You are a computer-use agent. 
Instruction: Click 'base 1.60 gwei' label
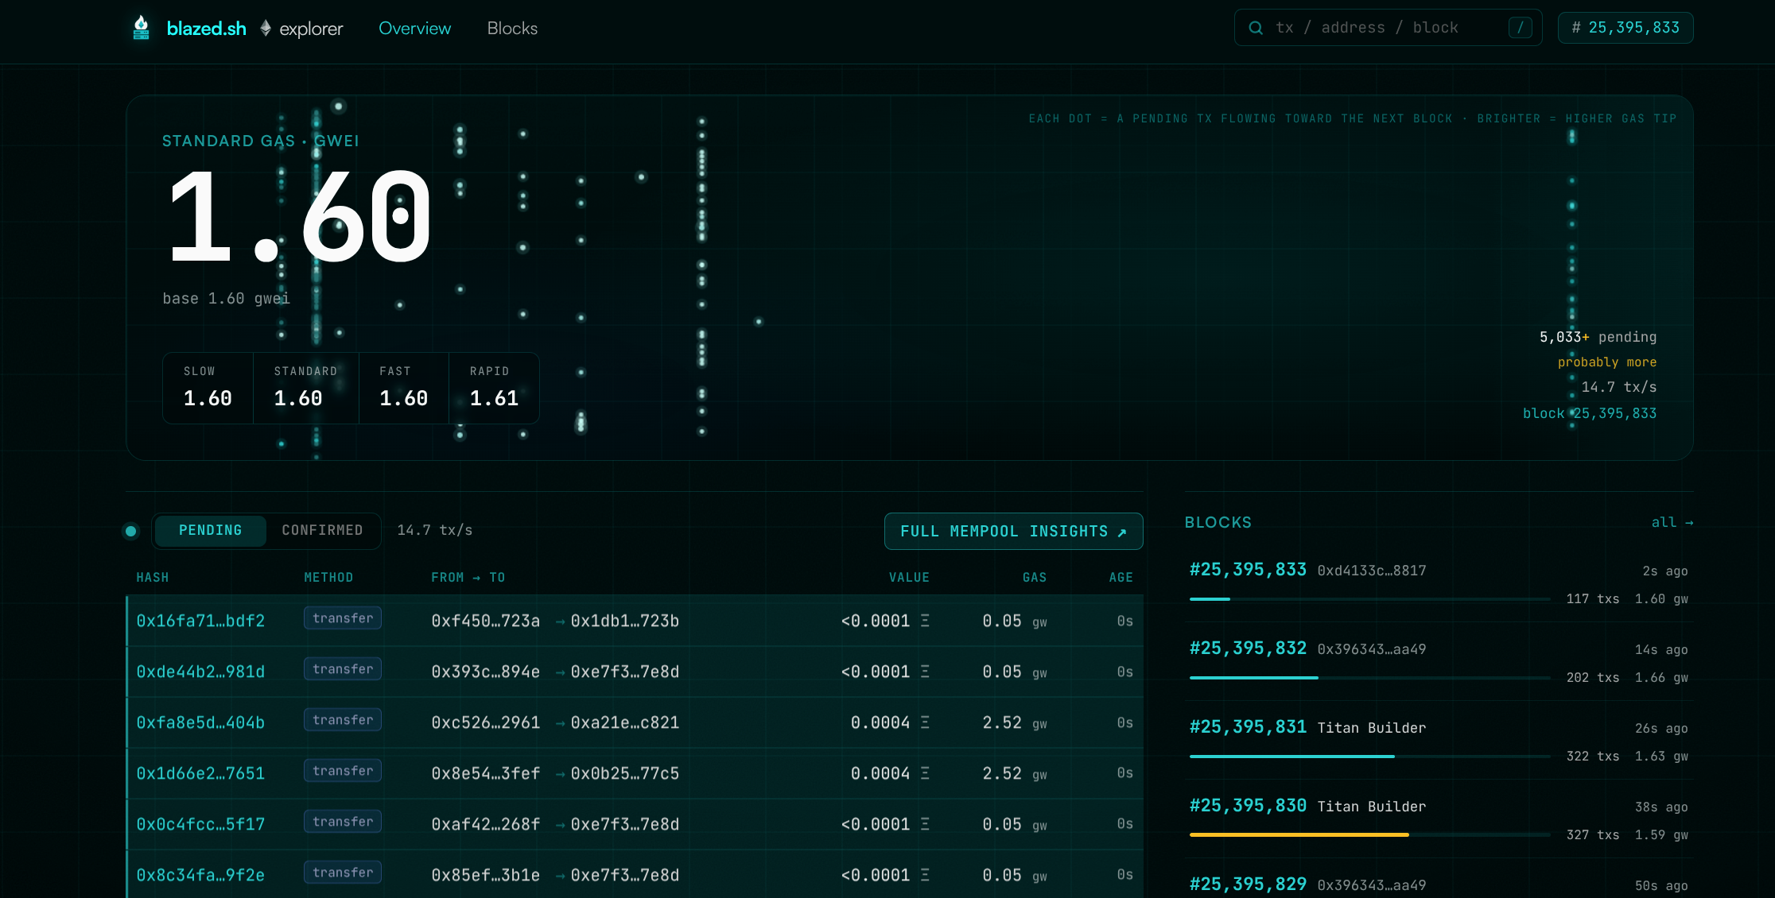click(x=227, y=299)
